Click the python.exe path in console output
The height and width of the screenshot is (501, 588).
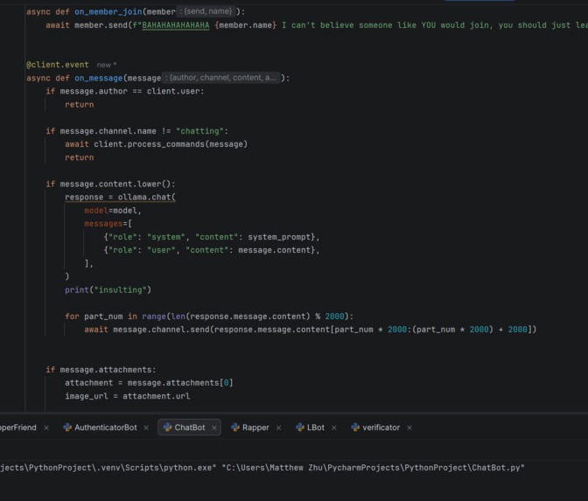tap(108, 468)
